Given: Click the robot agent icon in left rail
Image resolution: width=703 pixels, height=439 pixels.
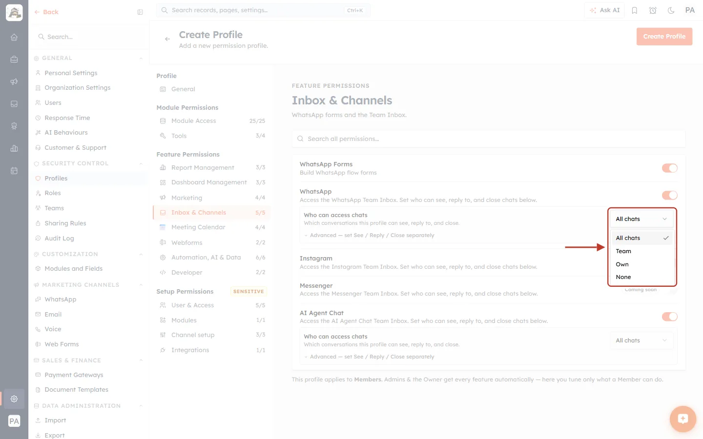Looking at the screenshot, I should click(x=14, y=126).
